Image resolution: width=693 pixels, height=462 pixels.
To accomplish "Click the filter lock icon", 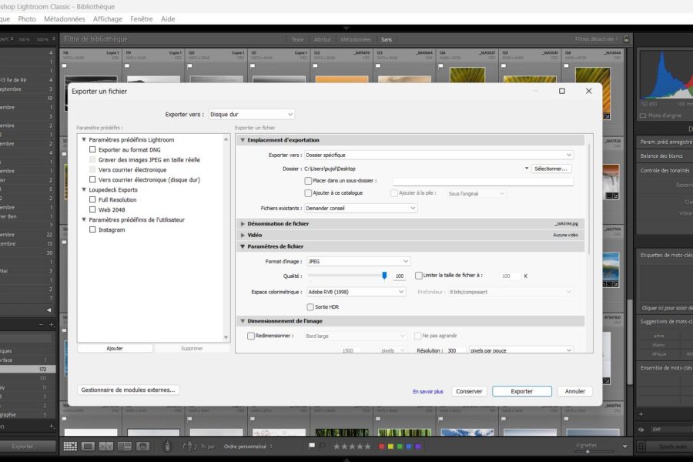I will [627, 39].
